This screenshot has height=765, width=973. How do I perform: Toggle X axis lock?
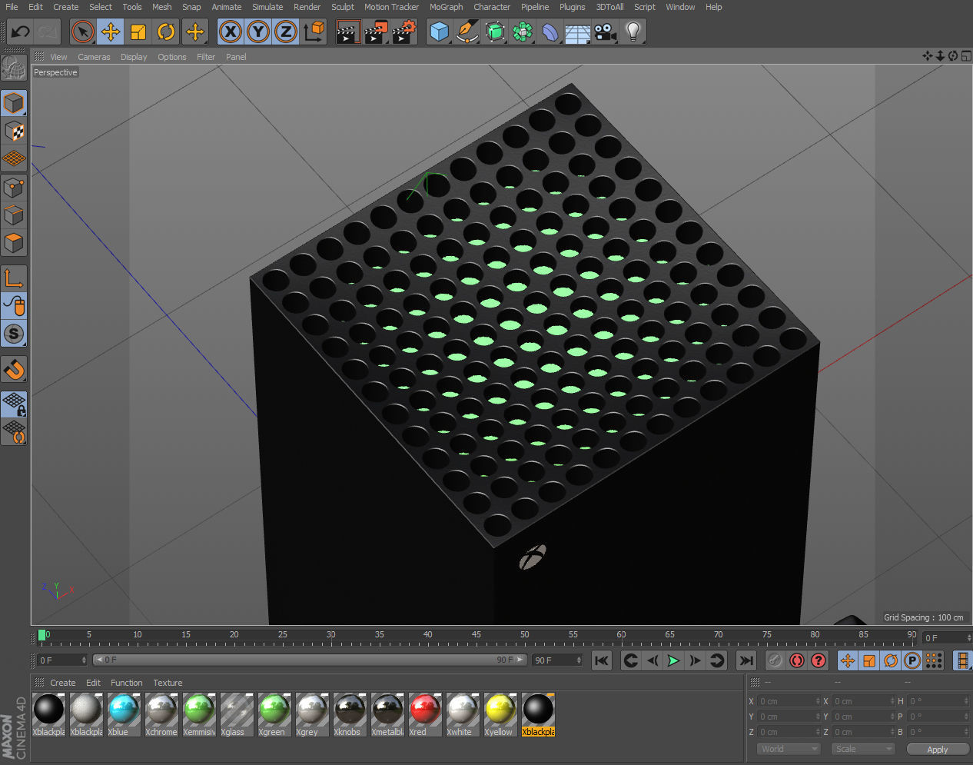click(230, 32)
